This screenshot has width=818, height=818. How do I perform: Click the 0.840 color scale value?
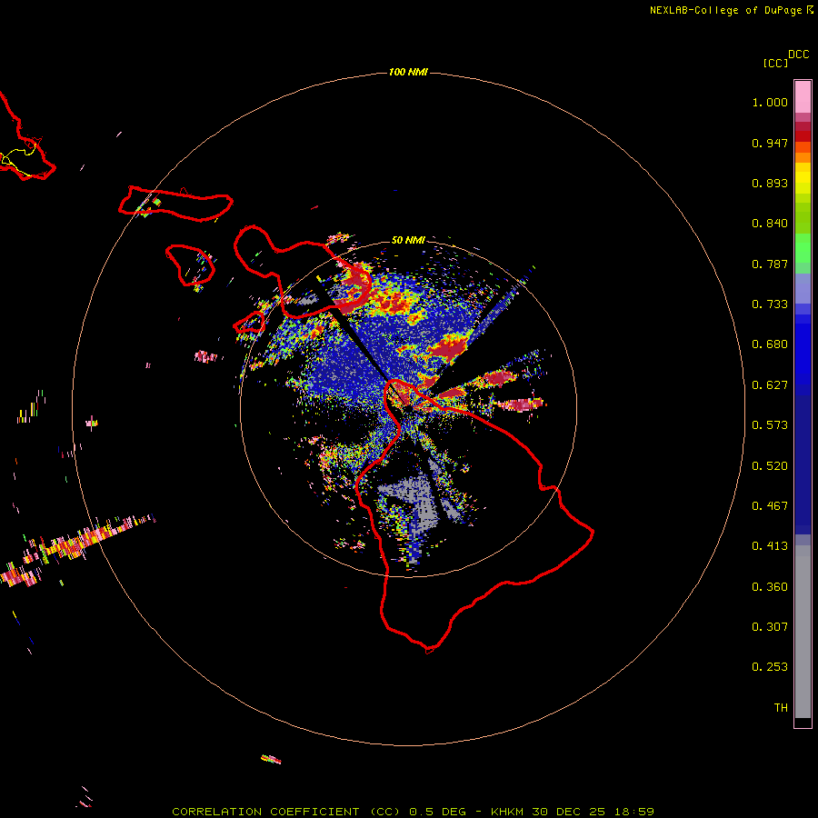[770, 224]
